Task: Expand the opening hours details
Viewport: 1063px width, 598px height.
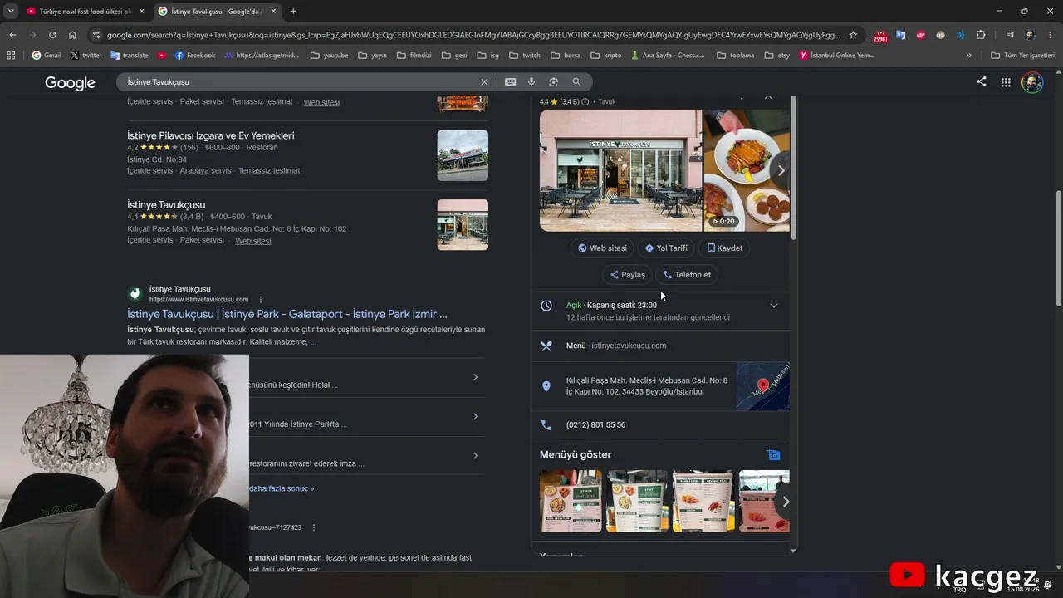Action: point(774,306)
